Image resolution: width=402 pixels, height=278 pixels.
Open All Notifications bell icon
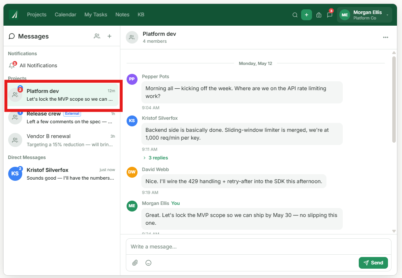point(12,66)
